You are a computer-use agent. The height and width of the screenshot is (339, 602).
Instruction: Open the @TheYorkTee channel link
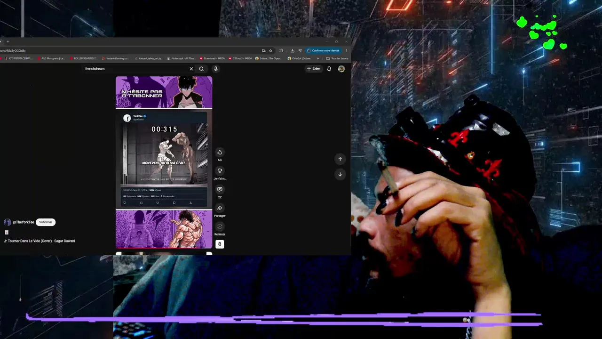pos(24,222)
